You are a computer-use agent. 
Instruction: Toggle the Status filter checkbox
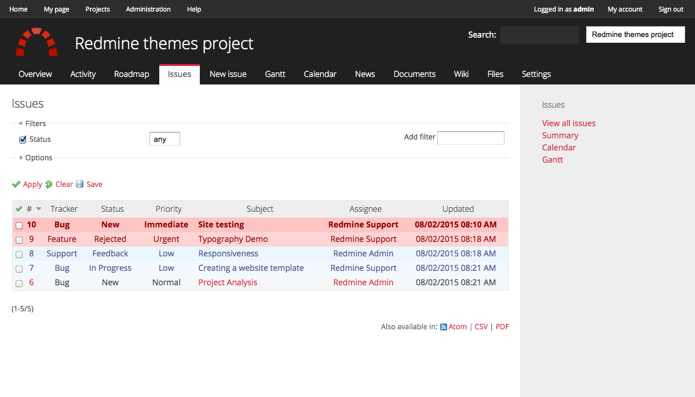[23, 139]
